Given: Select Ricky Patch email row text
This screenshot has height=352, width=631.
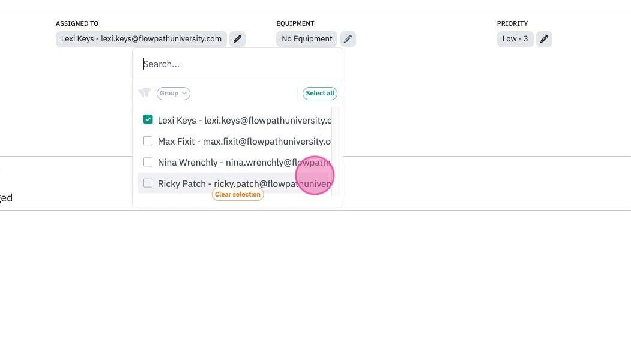Looking at the screenshot, I should pyautogui.click(x=245, y=183).
